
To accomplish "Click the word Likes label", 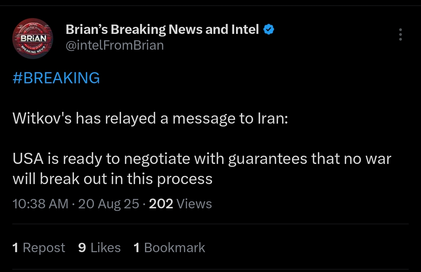I will pos(106,248).
